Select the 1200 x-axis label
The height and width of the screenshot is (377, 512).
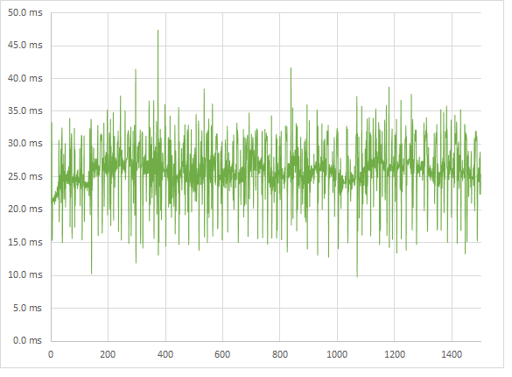point(395,354)
